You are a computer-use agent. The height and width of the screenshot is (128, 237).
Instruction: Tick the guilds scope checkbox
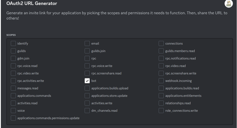[13, 51]
